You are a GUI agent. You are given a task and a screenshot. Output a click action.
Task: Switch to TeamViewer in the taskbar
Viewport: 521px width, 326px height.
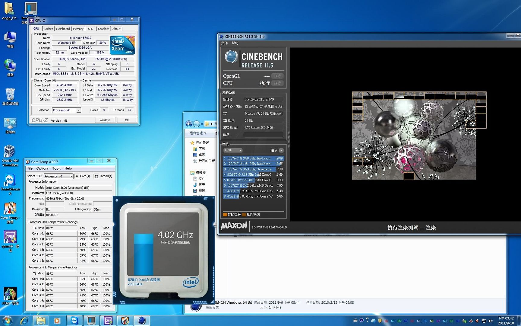point(74,320)
